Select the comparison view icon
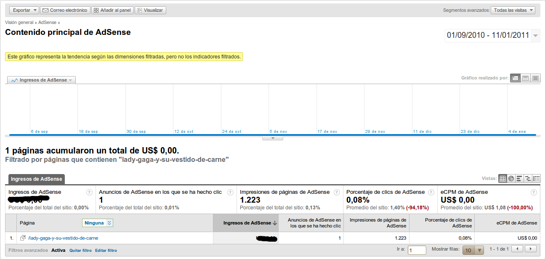 coord(528,179)
